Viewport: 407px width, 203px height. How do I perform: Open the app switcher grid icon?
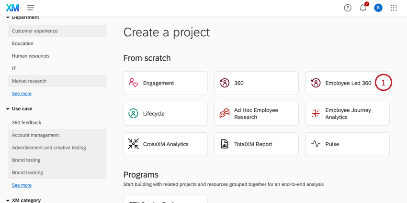pyautogui.click(x=394, y=8)
